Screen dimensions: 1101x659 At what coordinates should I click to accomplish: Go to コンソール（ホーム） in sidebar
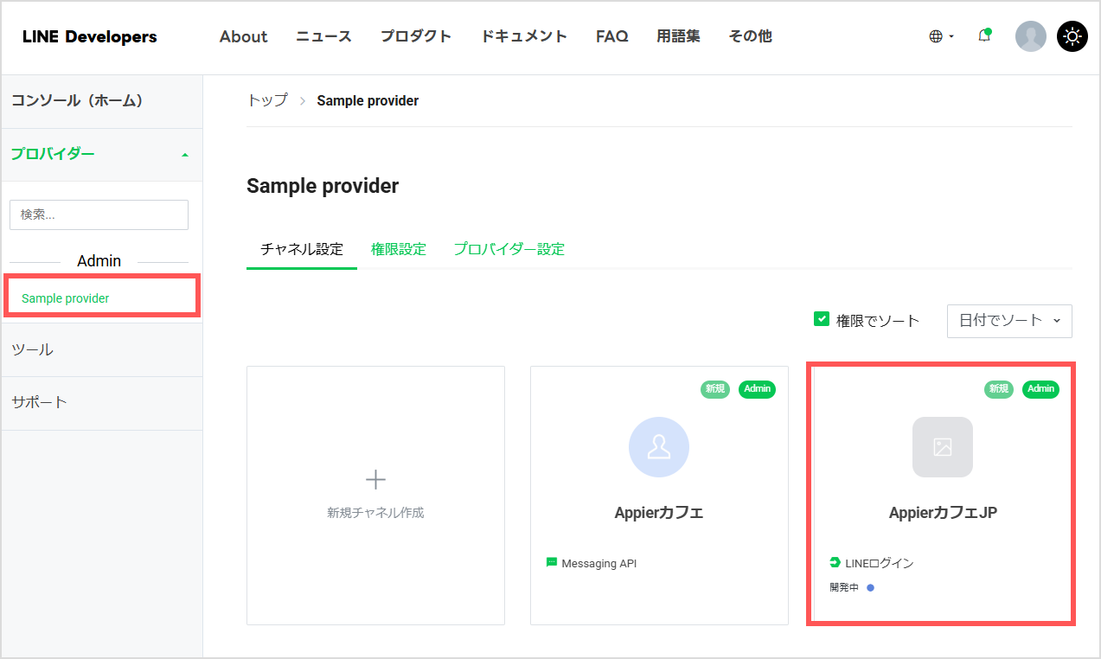(102, 100)
